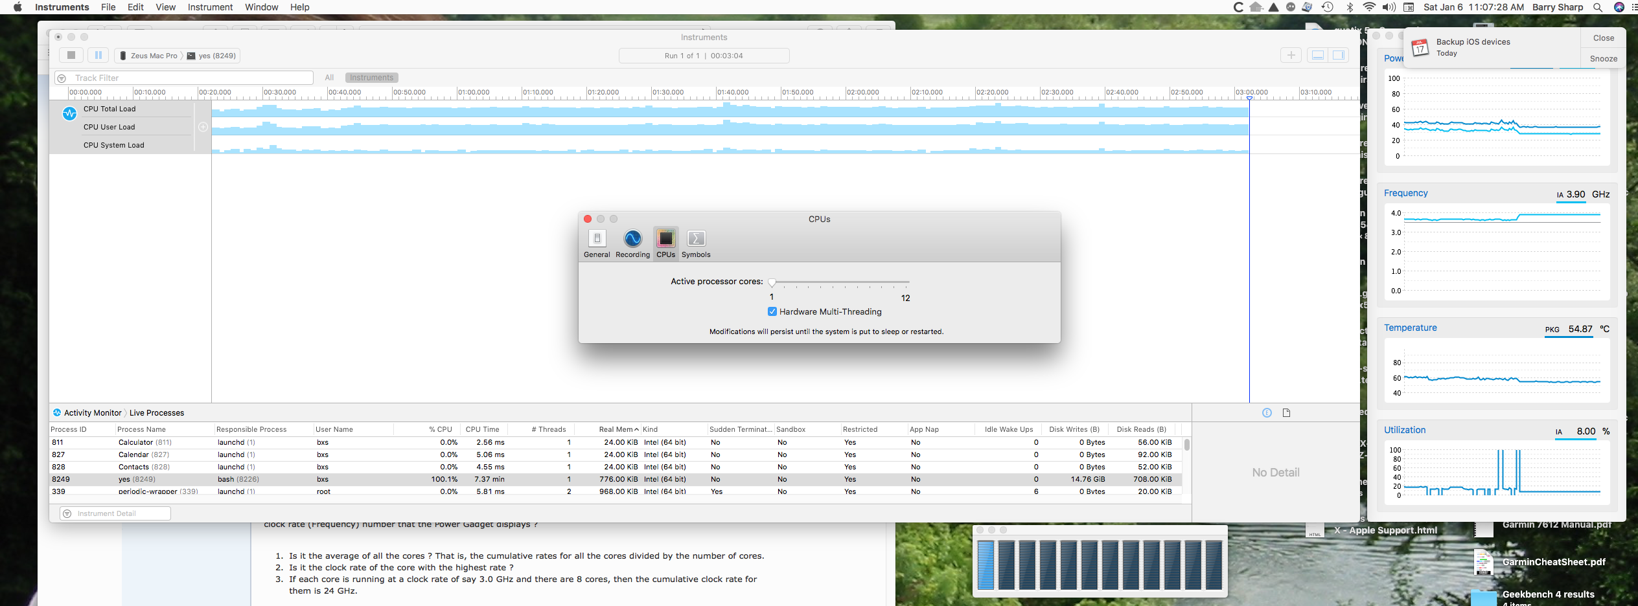This screenshot has height=606, width=1638.
Task: Click the Active processor cores slider handle
Action: point(772,282)
